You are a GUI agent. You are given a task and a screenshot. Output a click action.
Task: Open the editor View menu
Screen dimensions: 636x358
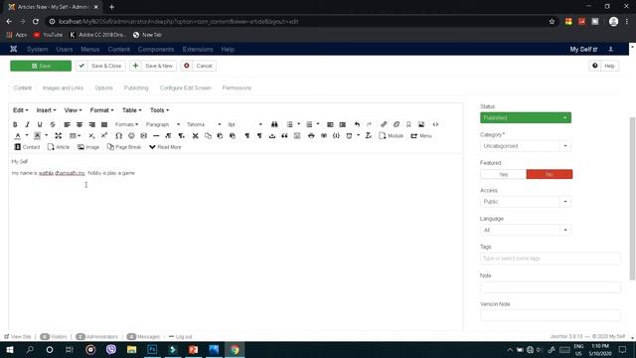[x=73, y=110]
